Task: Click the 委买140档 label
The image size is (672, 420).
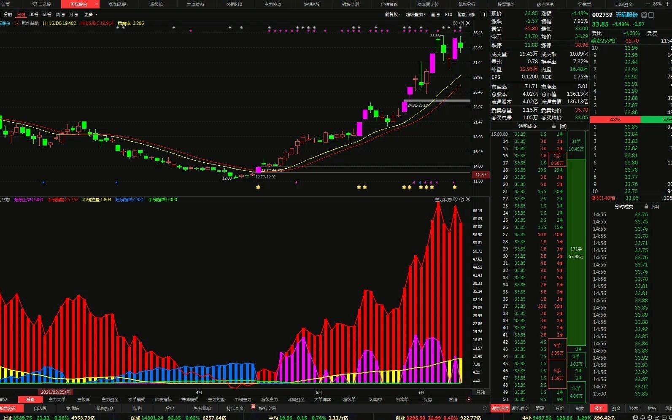Action: tap(602, 198)
